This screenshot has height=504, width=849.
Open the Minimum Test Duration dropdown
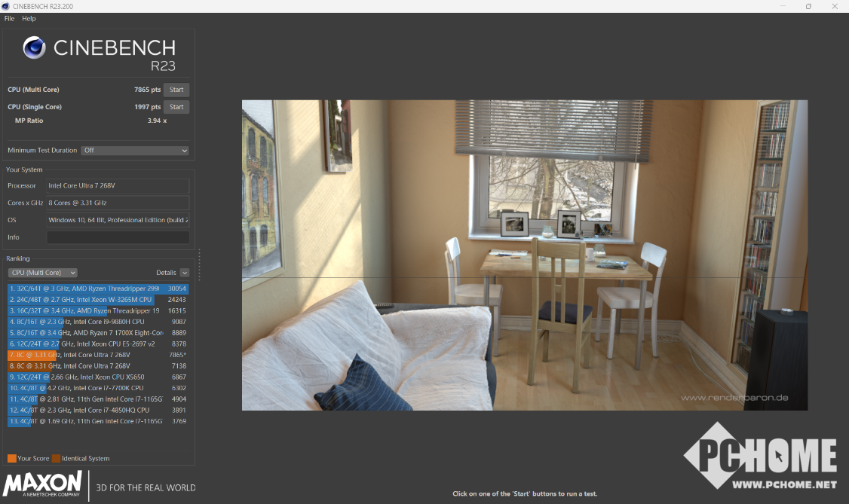pos(134,151)
